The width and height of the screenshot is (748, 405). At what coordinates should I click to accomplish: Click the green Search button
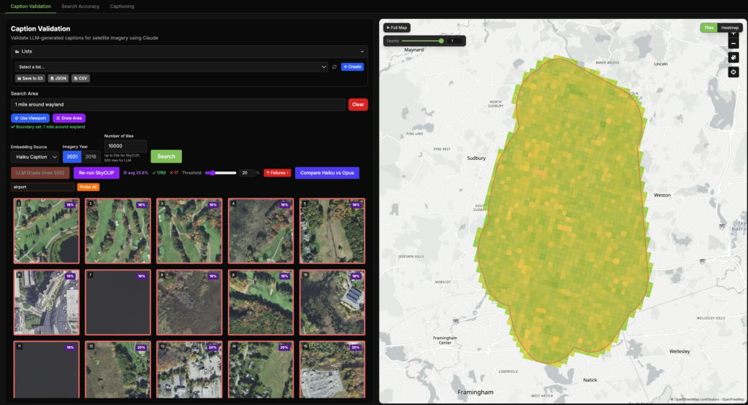(166, 156)
